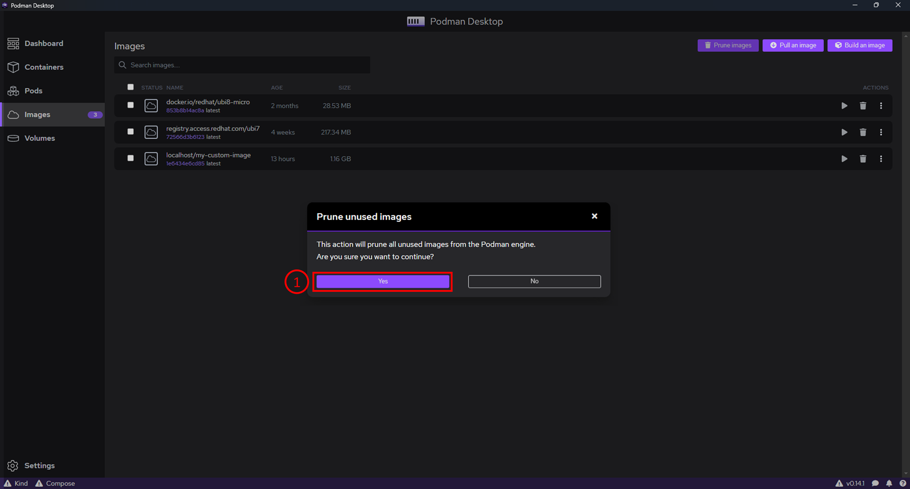Screen dimensions: 910x489
Task: Open the Volumes section
Action: (x=52, y=138)
